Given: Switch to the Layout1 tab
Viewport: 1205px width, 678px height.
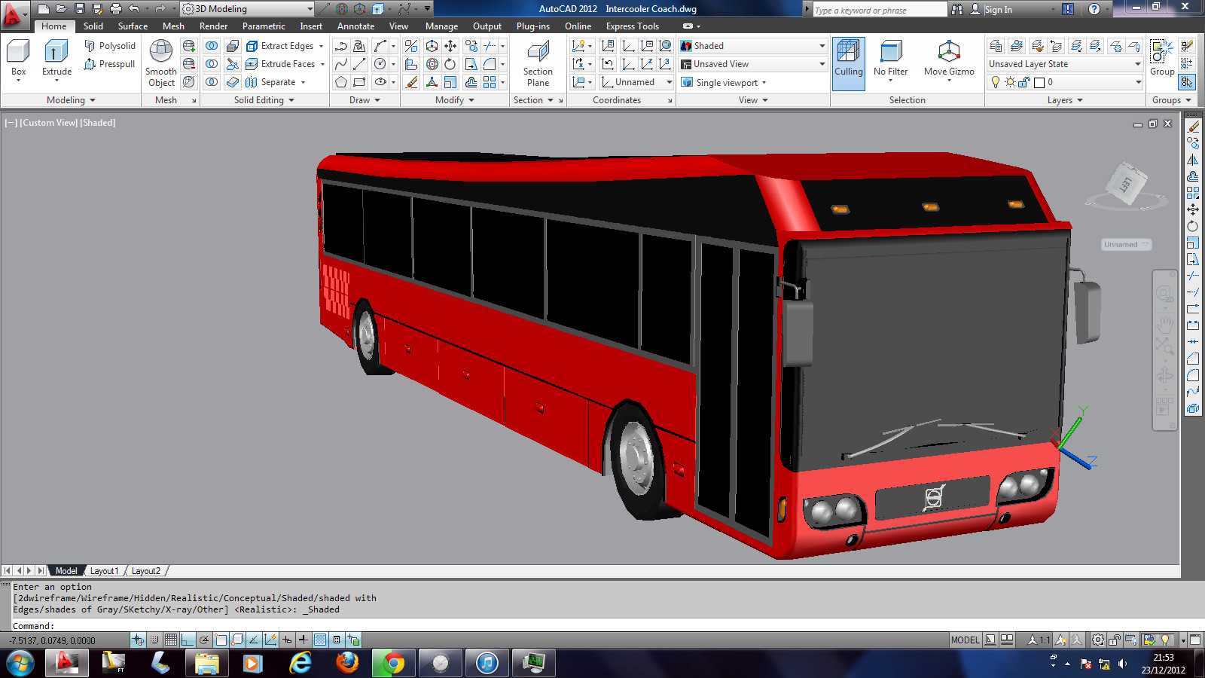Looking at the screenshot, I should pos(104,571).
